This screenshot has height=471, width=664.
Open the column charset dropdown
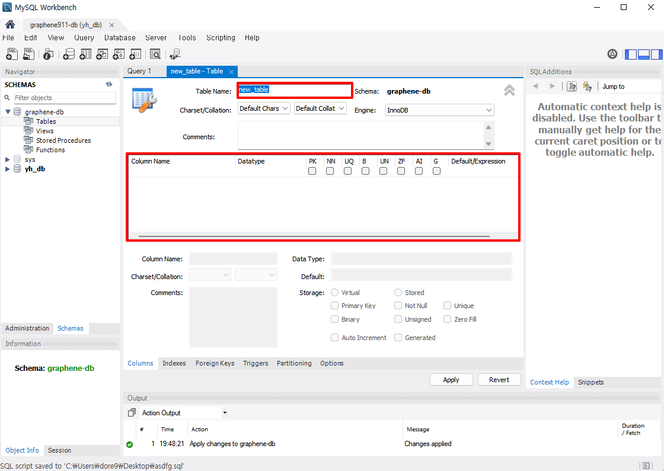coord(210,275)
